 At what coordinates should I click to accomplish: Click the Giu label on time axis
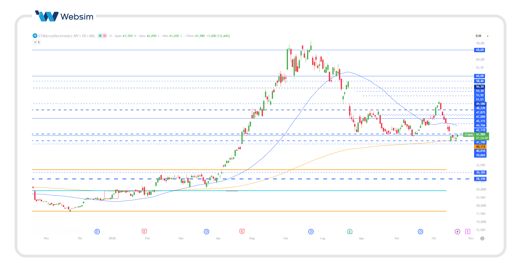click(285, 238)
